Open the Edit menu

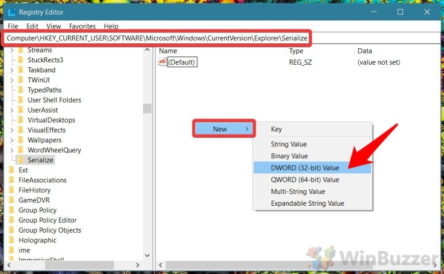point(32,26)
